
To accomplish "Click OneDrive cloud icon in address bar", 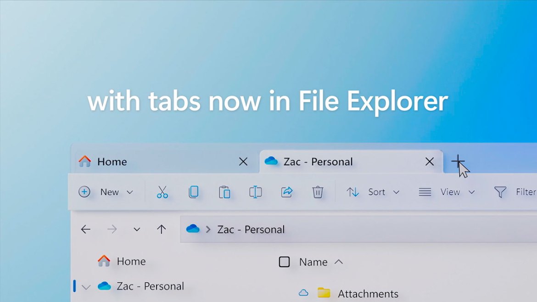I will pyautogui.click(x=193, y=229).
